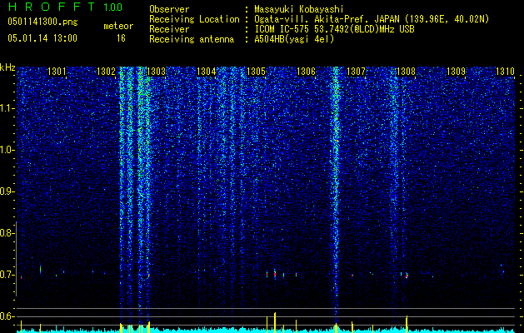Click the Receiver label
Screen dimensions: 524x333
point(169,29)
